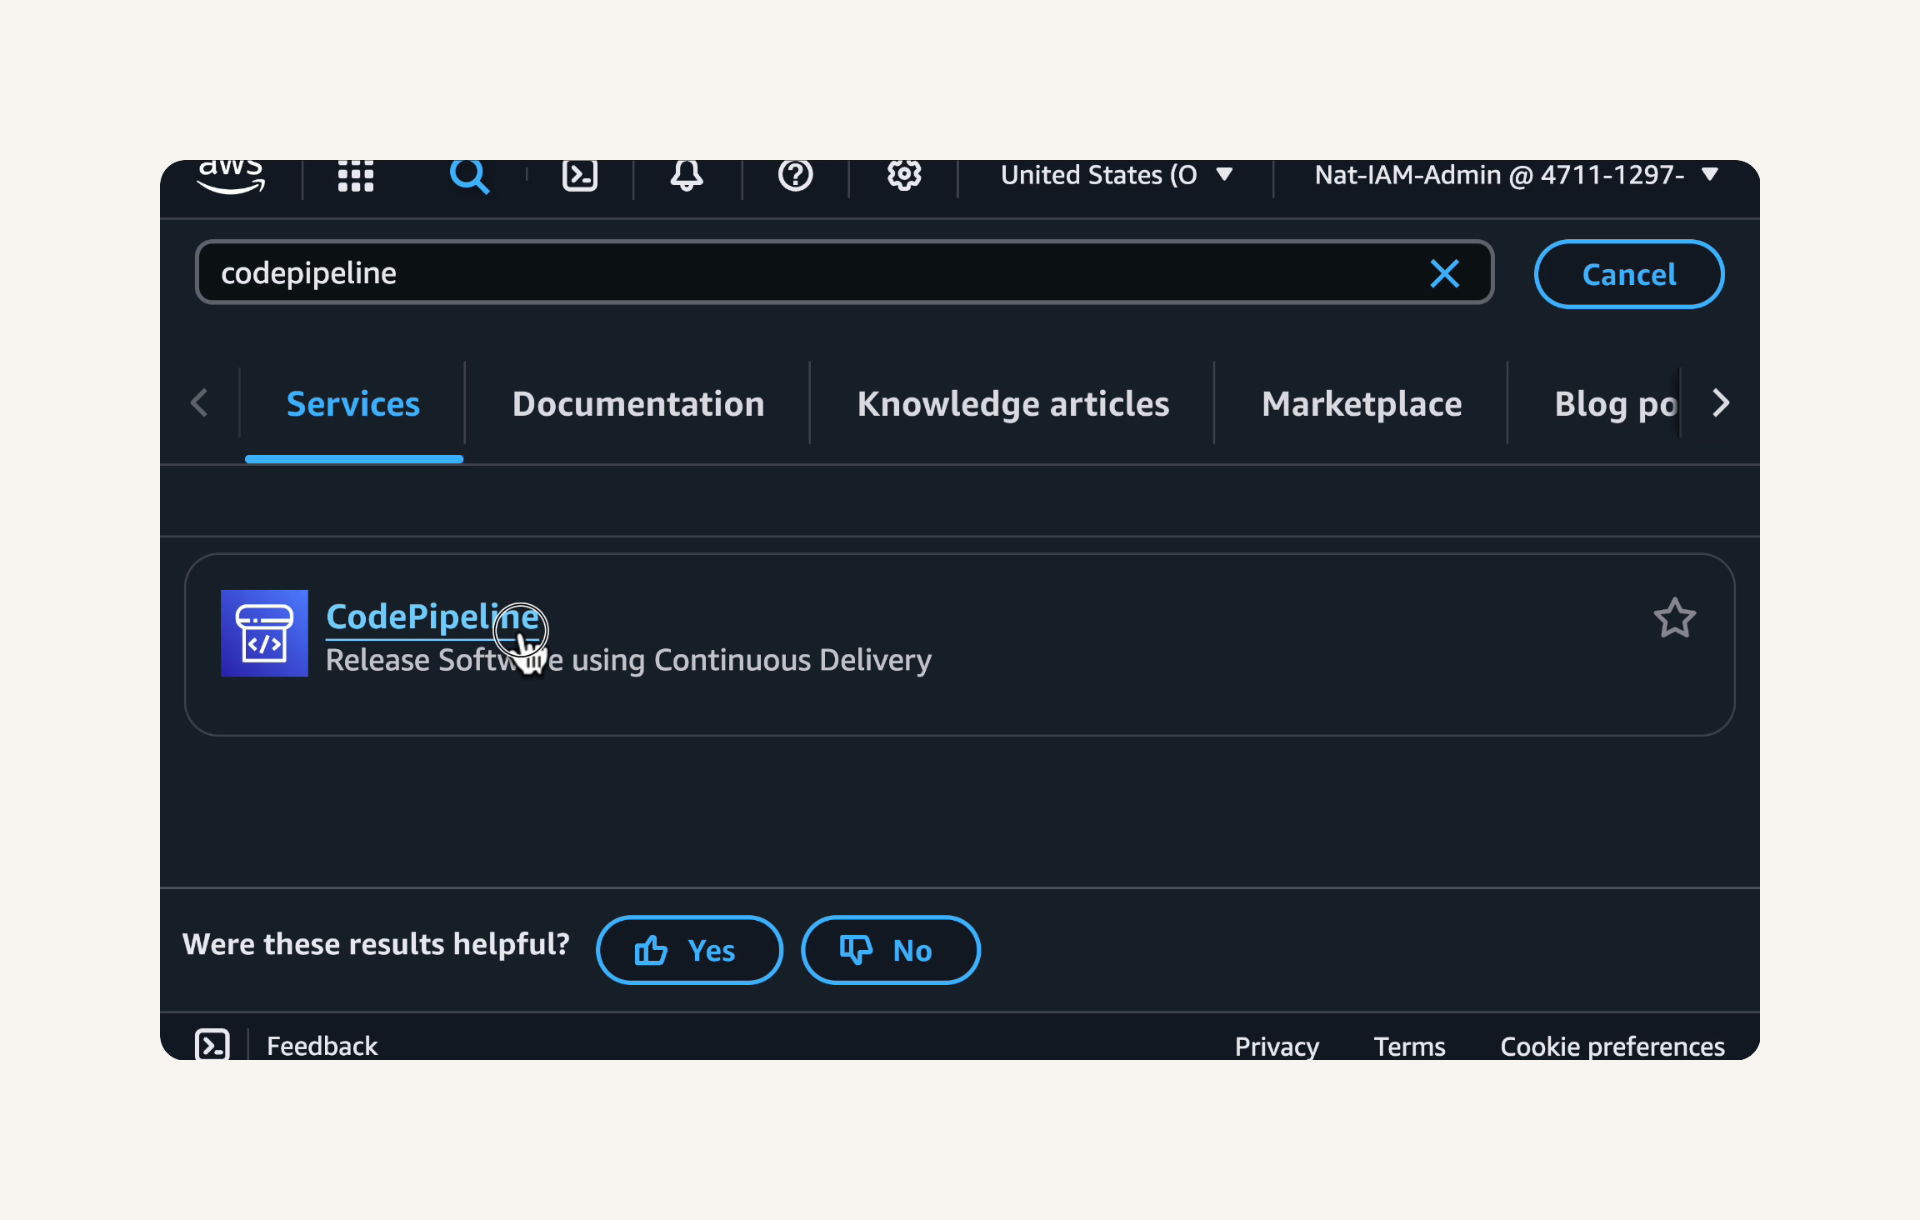Click the Cancel button
Image resolution: width=1920 pixels, height=1220 pixels.
[x=1629, y=274]
